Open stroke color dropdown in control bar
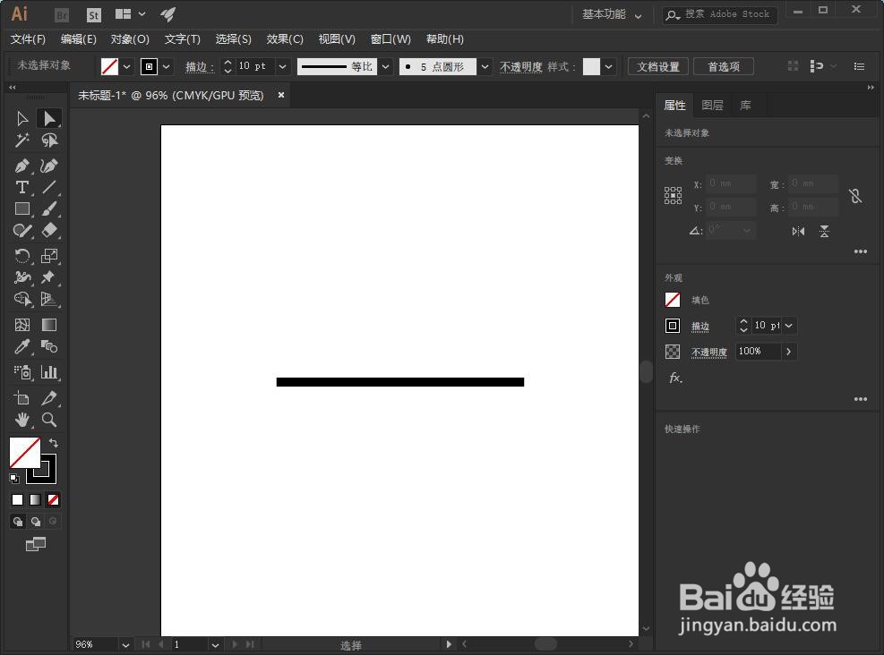Image resolution: width=884 pixels, height=655 pixels. (167, 66)
